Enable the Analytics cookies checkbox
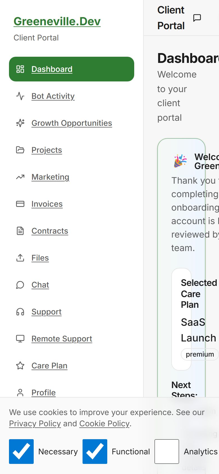The height and width of the screenshot is (474, 219). pos(167,452)
